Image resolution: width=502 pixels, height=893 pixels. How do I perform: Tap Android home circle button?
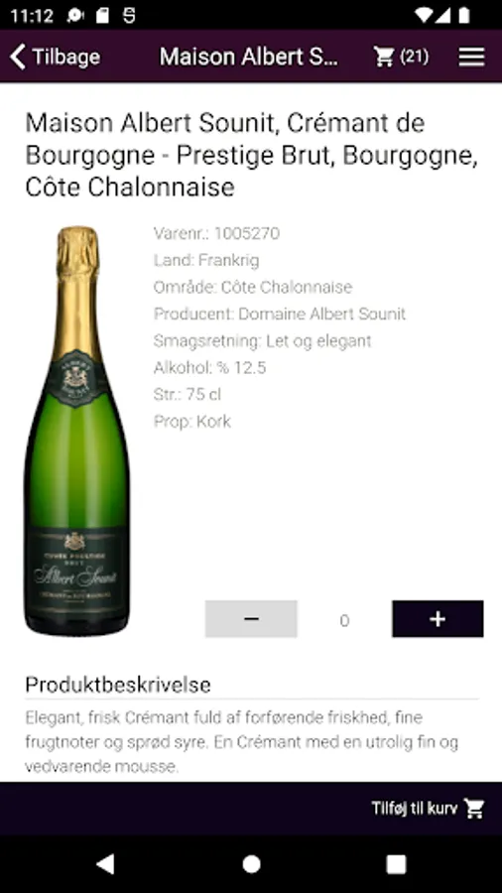coord(251,864)
